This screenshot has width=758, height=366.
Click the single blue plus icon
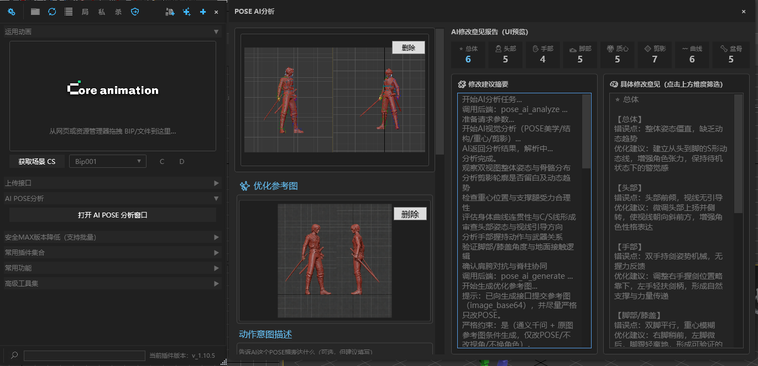coord(203,12)
